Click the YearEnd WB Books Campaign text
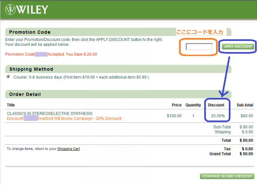The height and width of the screenshot is (185, 257). pos(80,118)
